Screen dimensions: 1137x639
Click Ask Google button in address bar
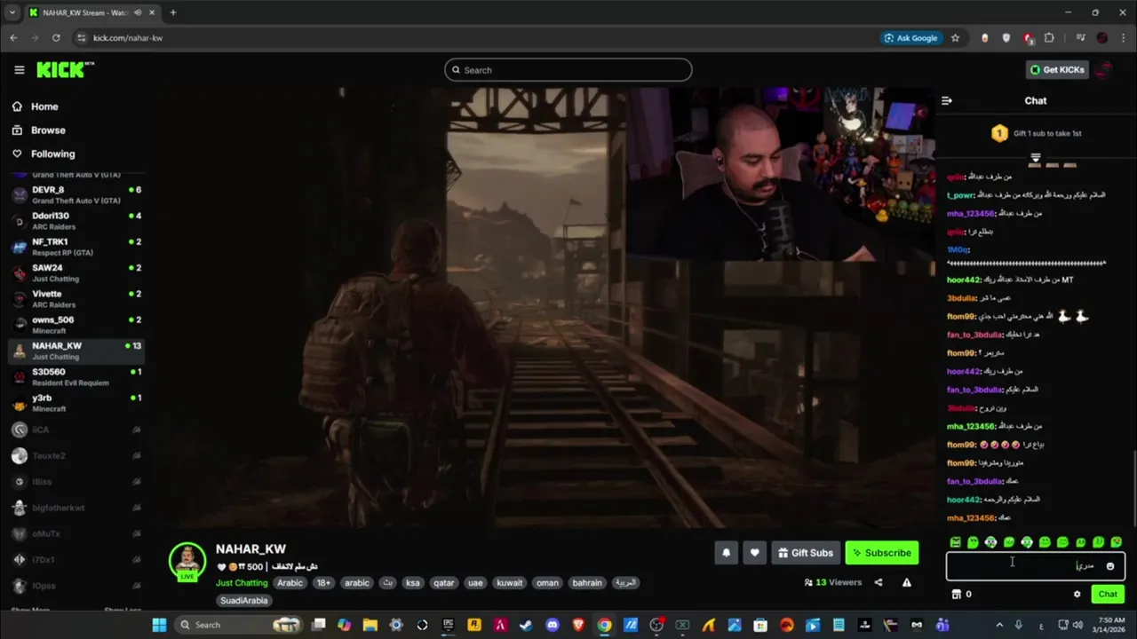(x=911, y=38)
